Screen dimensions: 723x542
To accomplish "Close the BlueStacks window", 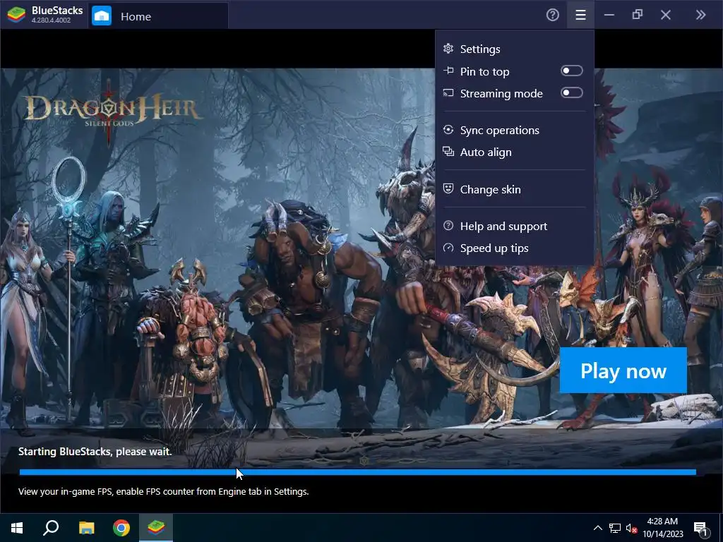I will (665, 16).
